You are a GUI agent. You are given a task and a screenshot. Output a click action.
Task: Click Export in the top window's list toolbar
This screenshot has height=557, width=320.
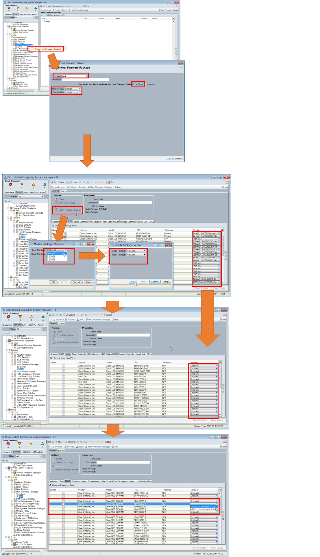[x=57, y=15]
